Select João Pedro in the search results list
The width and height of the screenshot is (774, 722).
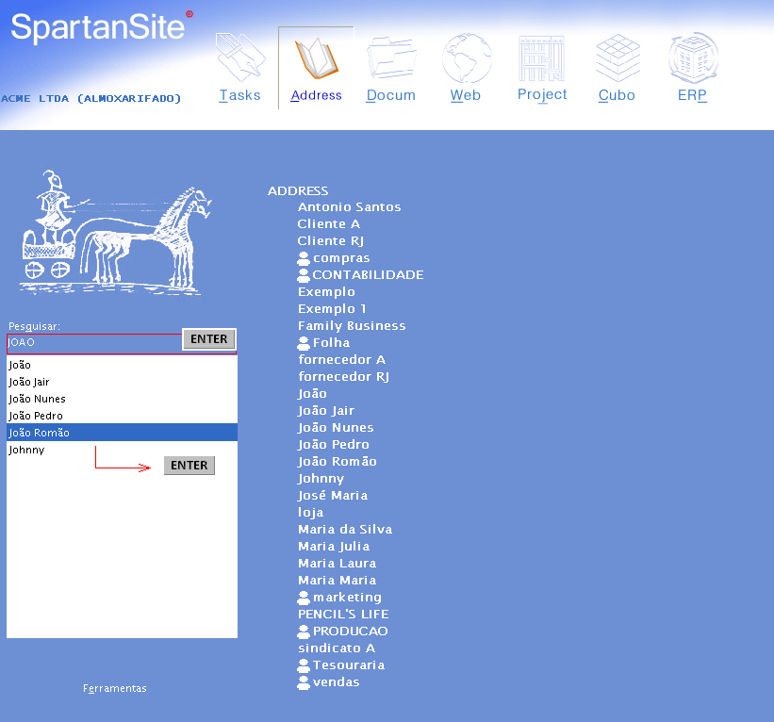pyautogui.click(x=122, y=416)
